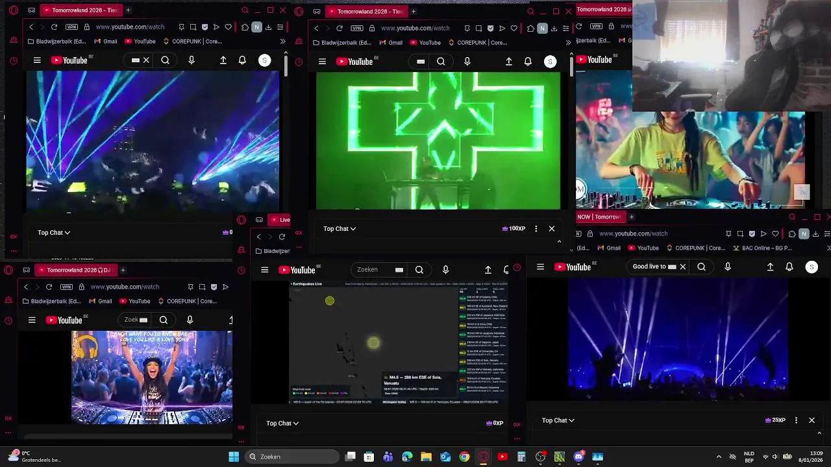Screen dimensions: 831x467
Task: Click the microphone voice search in top-left YouTube window
Action: click(191, 60)
